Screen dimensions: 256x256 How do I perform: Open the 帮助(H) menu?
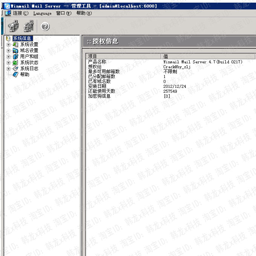(x=84, y=13)
